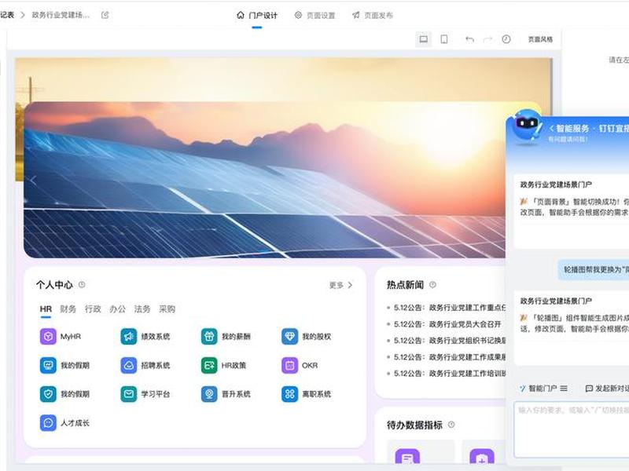
Task: Switch to desktop preview icon
Action: [x=423, y=39]
